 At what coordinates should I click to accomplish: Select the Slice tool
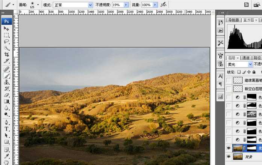coord(6,61)
